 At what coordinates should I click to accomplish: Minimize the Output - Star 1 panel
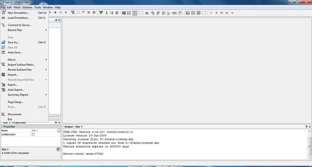(307, 127)
